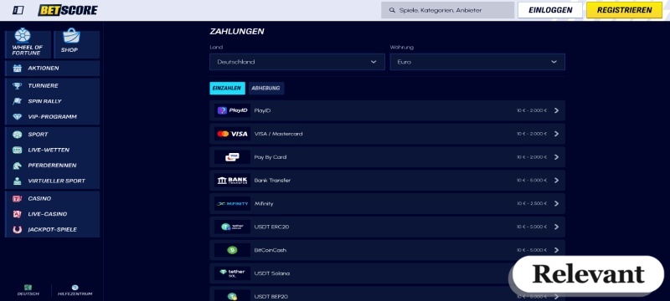Expand the USDT ERC20 row chevron

556,227
